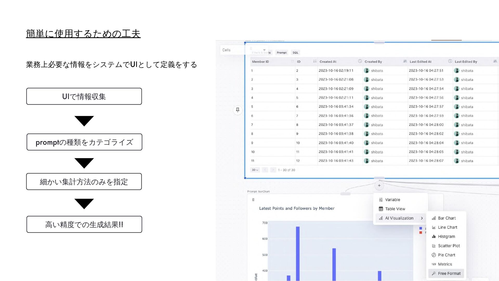The image size is (499, 281).
Task: Click the tallest blue bar in chart
Action: click(x=298, y=254)
